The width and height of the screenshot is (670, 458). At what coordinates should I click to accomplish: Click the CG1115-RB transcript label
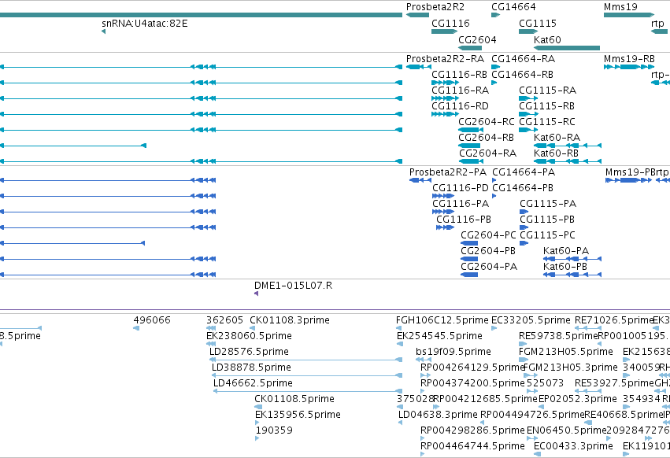[x=546, y=106]
